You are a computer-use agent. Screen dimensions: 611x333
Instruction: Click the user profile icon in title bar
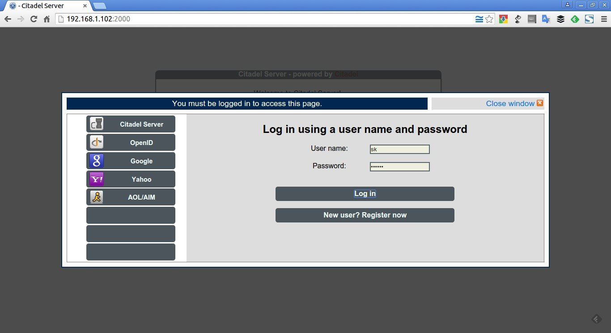coord(568,4)
